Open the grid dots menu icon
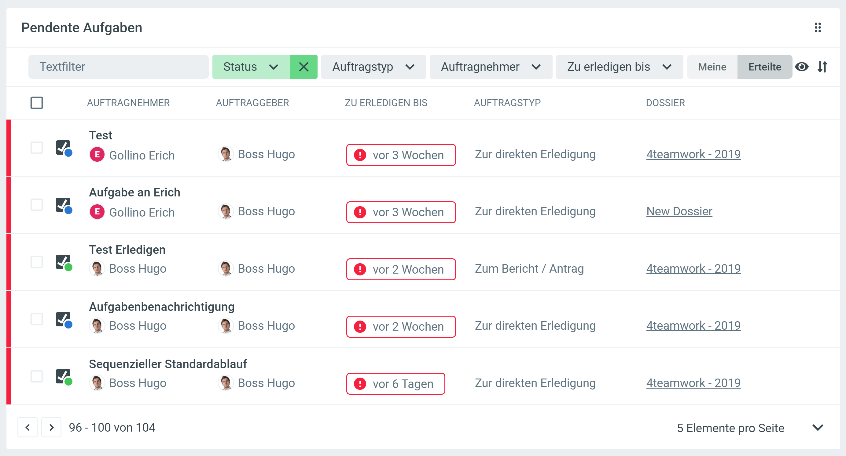 coord(818,27)
